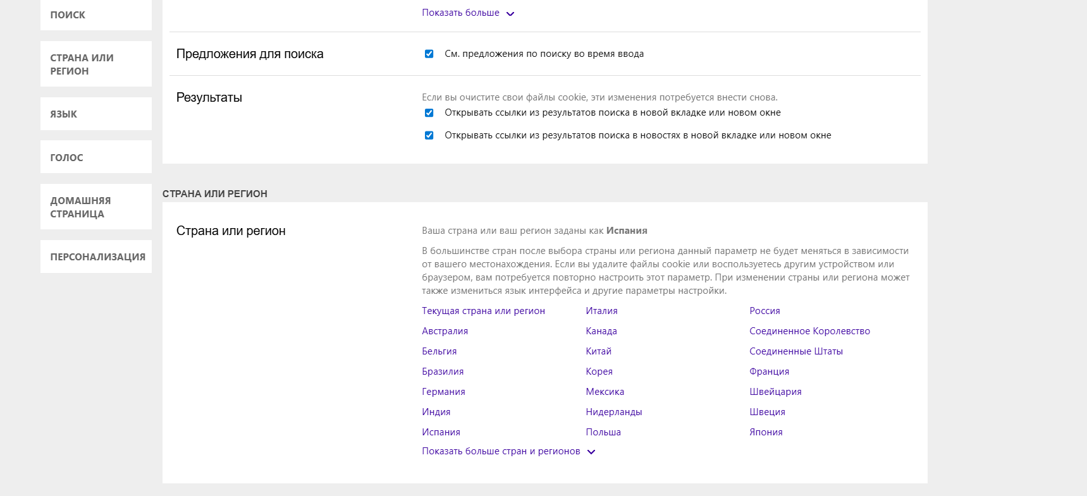
Task: Uncheck search suggestions while typing checkbox
Action: [429, 54]
